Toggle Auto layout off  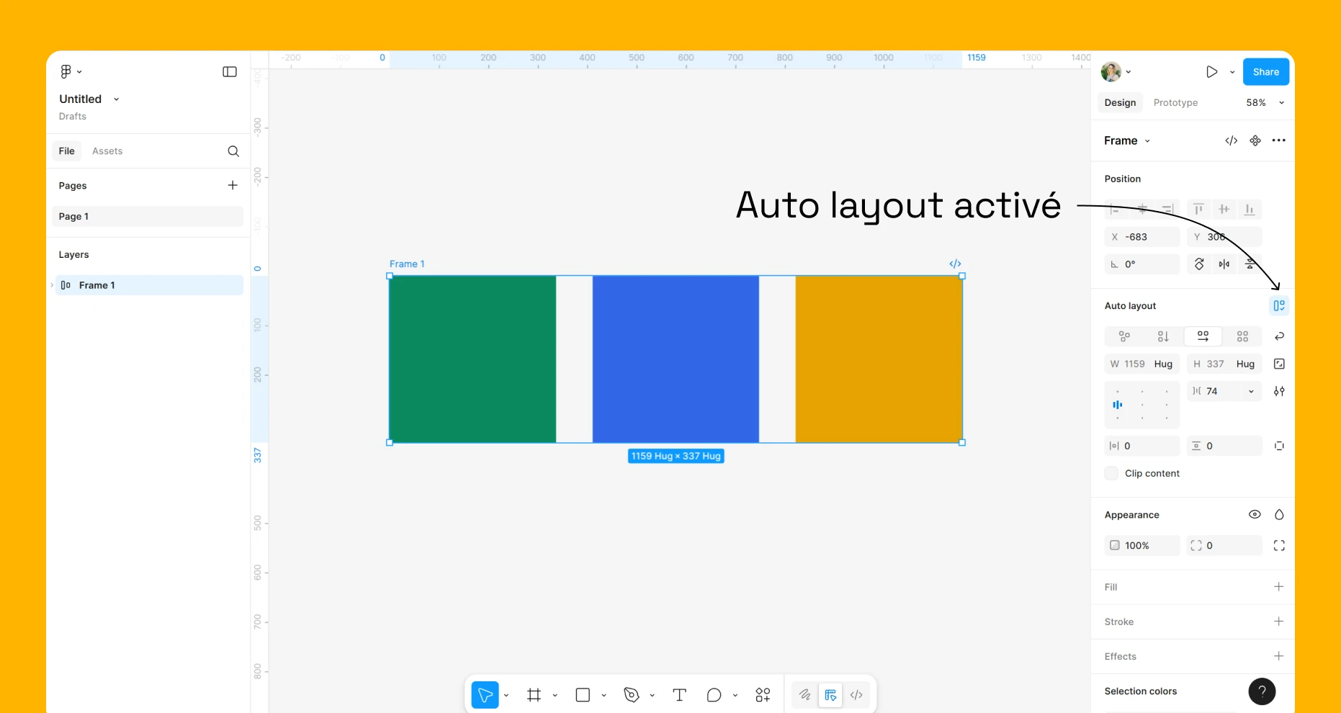click(1279, 305)
